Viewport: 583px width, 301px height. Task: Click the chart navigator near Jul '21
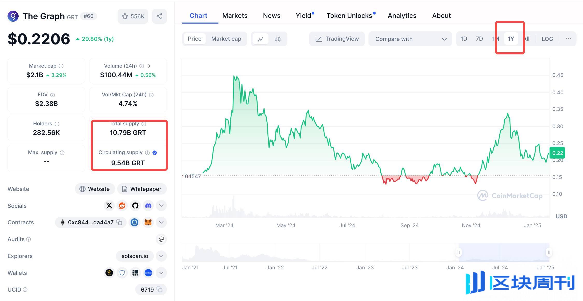point(230,252)
